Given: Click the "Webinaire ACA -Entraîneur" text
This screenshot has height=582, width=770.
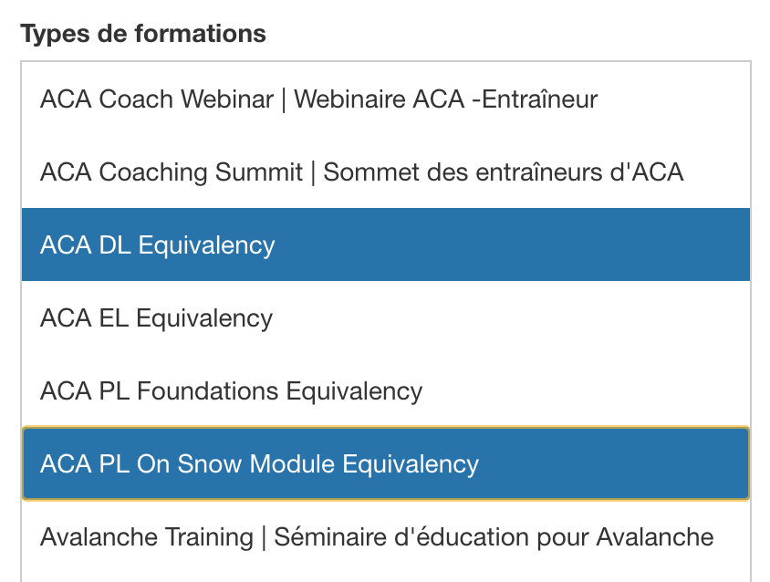Looking at the screenshot, I should coord(446,99).
